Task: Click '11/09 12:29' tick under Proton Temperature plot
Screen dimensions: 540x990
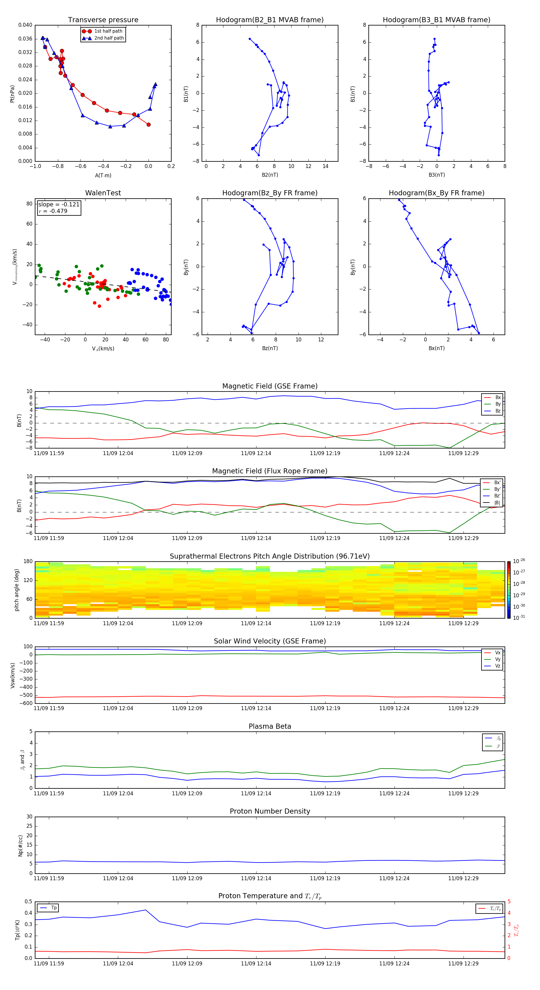Action: [x=463, y=964]
